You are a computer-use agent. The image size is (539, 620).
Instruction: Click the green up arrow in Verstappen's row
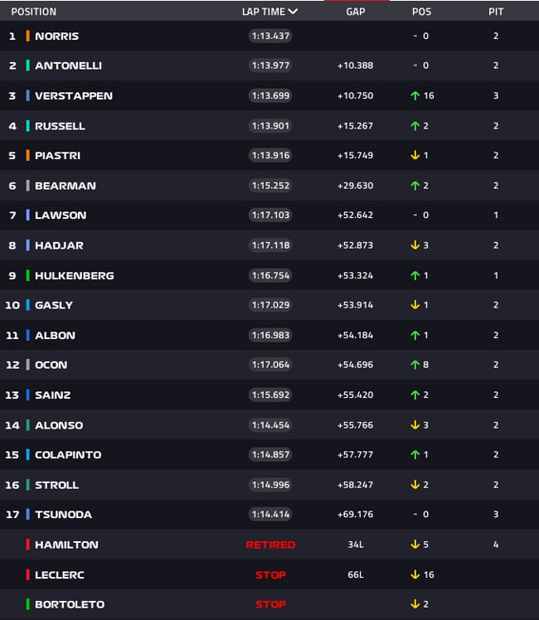[x=415, y=96]
